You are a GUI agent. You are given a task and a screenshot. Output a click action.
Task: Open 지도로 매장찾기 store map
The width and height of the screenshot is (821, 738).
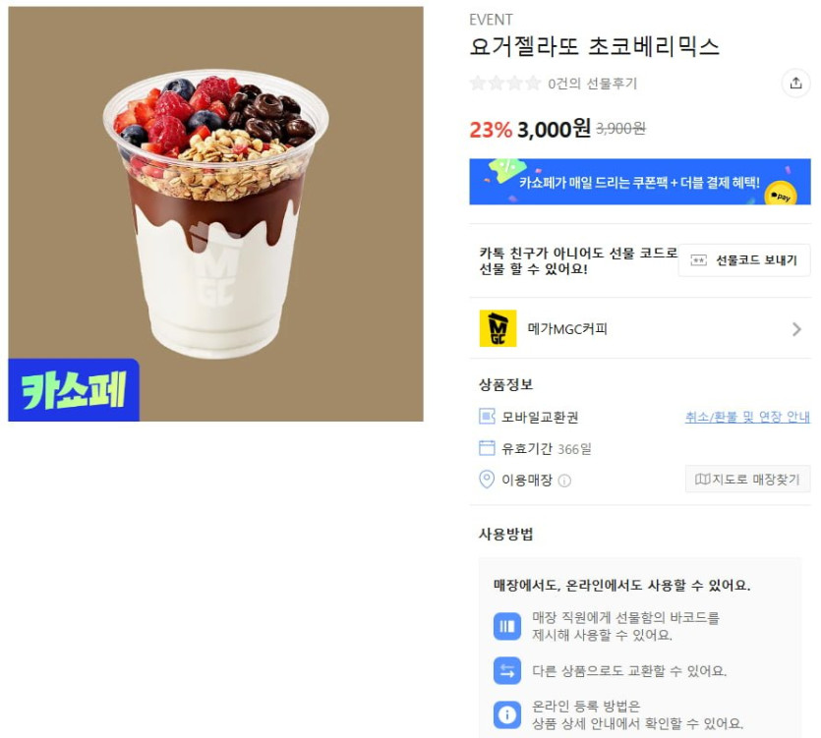click(x=747, y=479)
